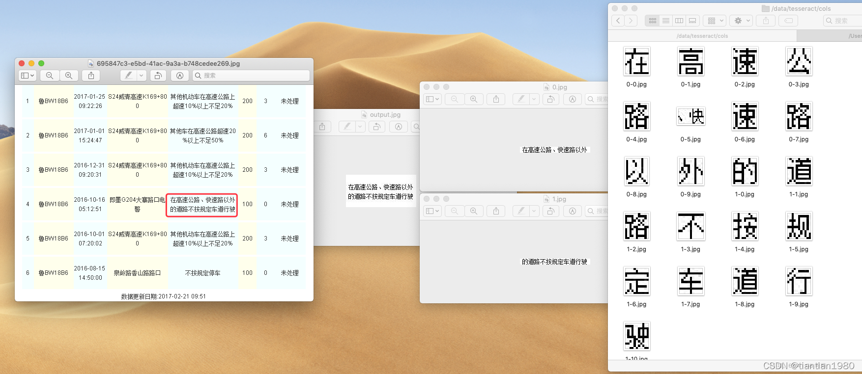Select the 0-5.jpg file thumbnail

click(x=690, y=116)
